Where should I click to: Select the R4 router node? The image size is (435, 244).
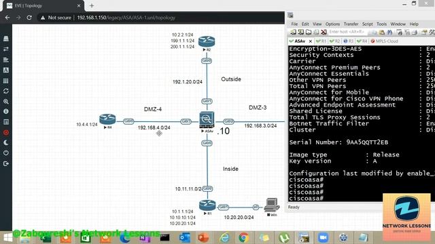107,119
